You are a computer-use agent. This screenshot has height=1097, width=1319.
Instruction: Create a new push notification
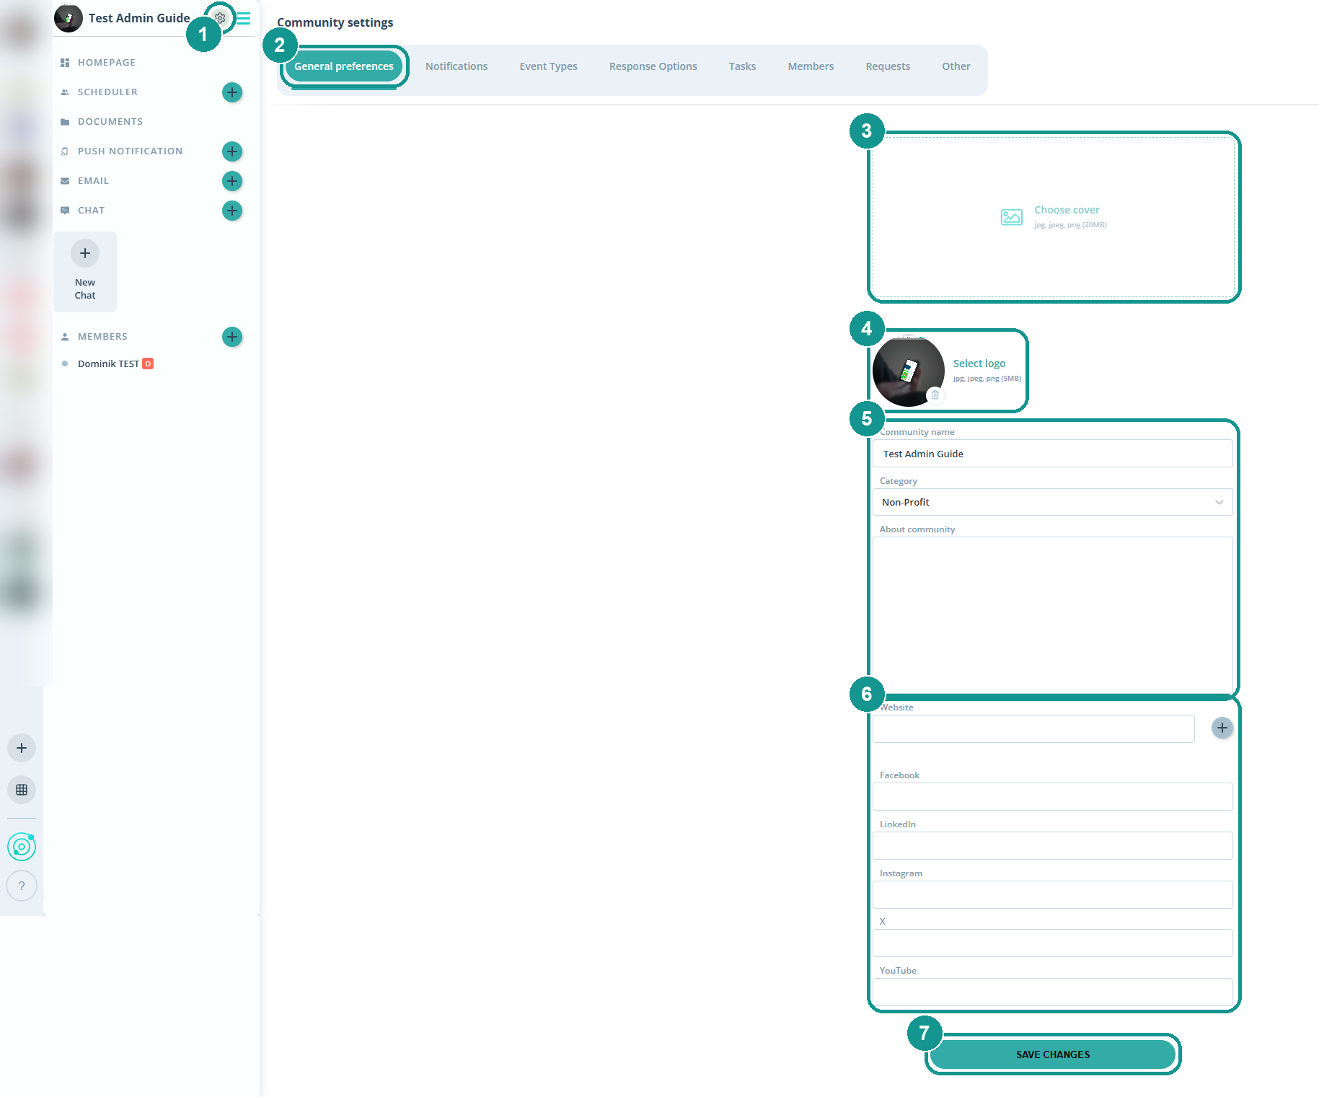(232, 151)
